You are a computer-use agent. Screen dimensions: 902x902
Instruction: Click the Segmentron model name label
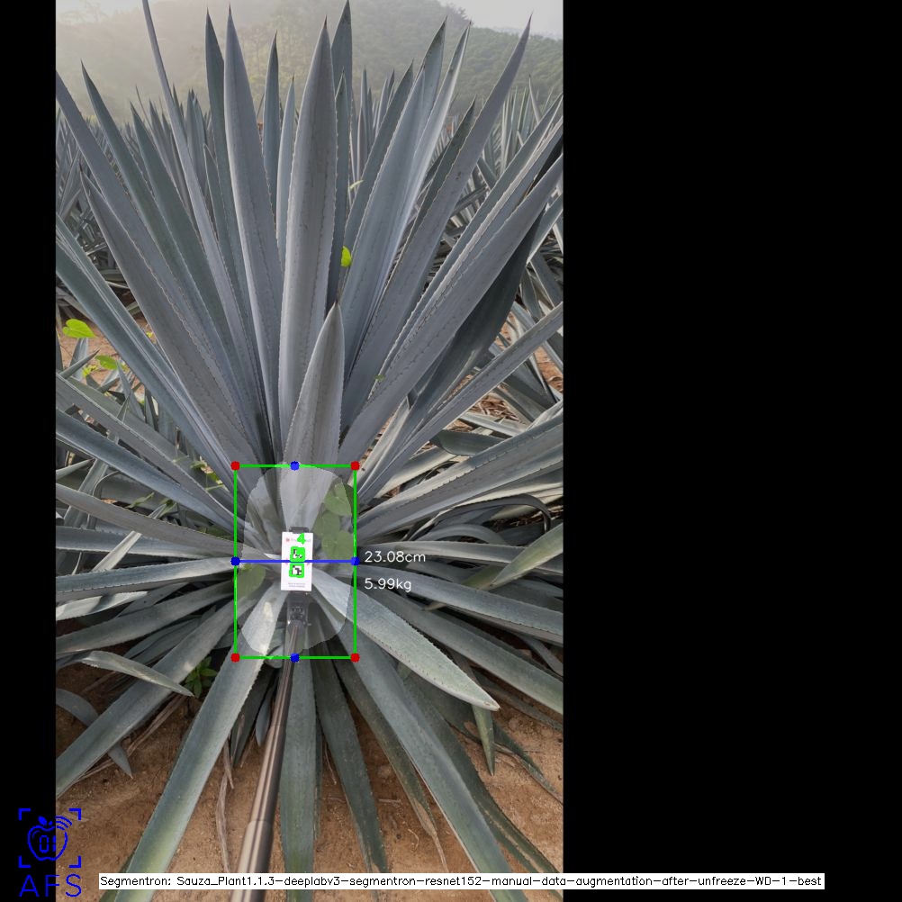461,881
